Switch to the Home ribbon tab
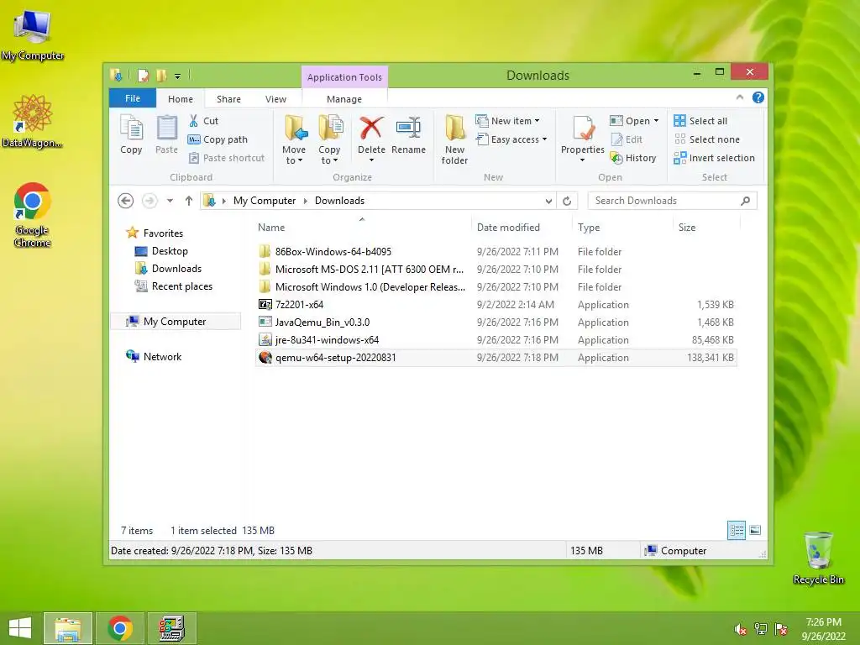Image resolution: width=860 pixels, height=645 pixels. 181,99
